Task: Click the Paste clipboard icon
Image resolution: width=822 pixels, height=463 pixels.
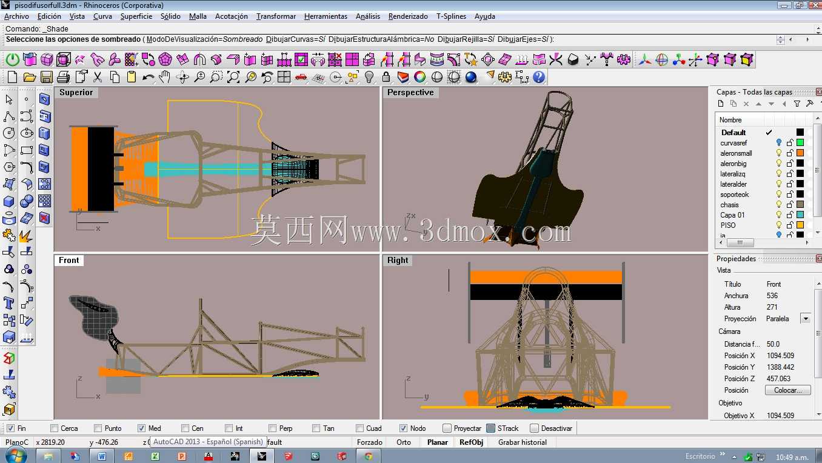Action: pyautogui.click(x=132, y=77)
